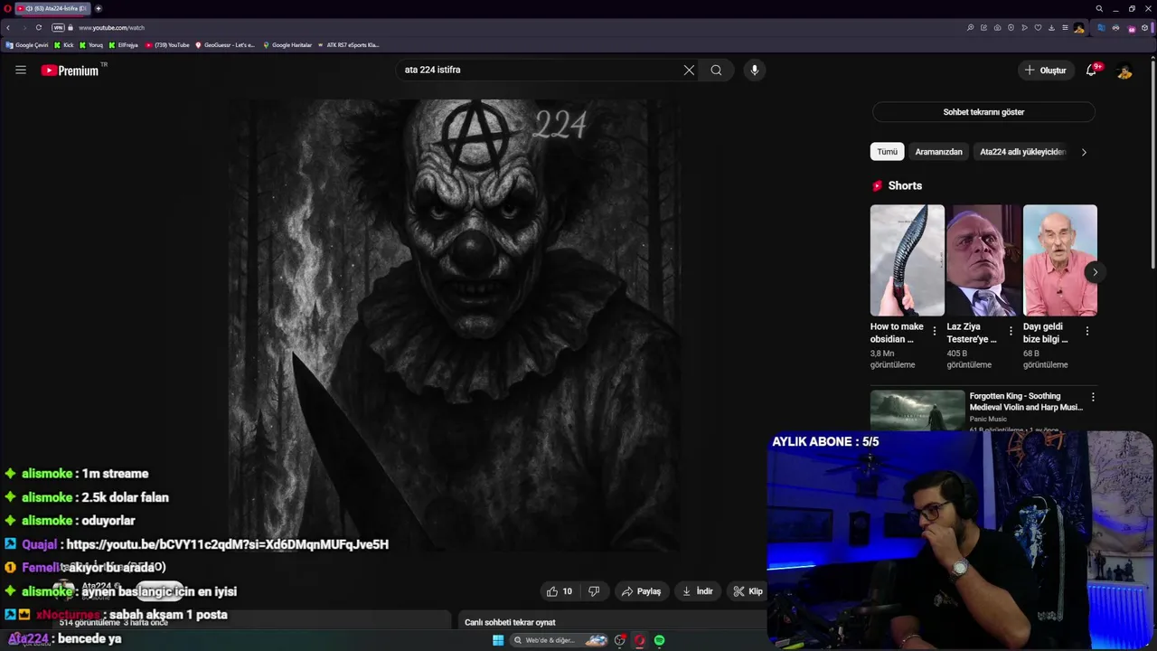
Task: Open the Google Çeviri bookmark
Action: 27,44
